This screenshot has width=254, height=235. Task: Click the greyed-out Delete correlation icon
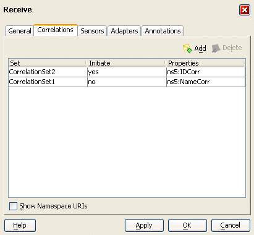(216, 48)
